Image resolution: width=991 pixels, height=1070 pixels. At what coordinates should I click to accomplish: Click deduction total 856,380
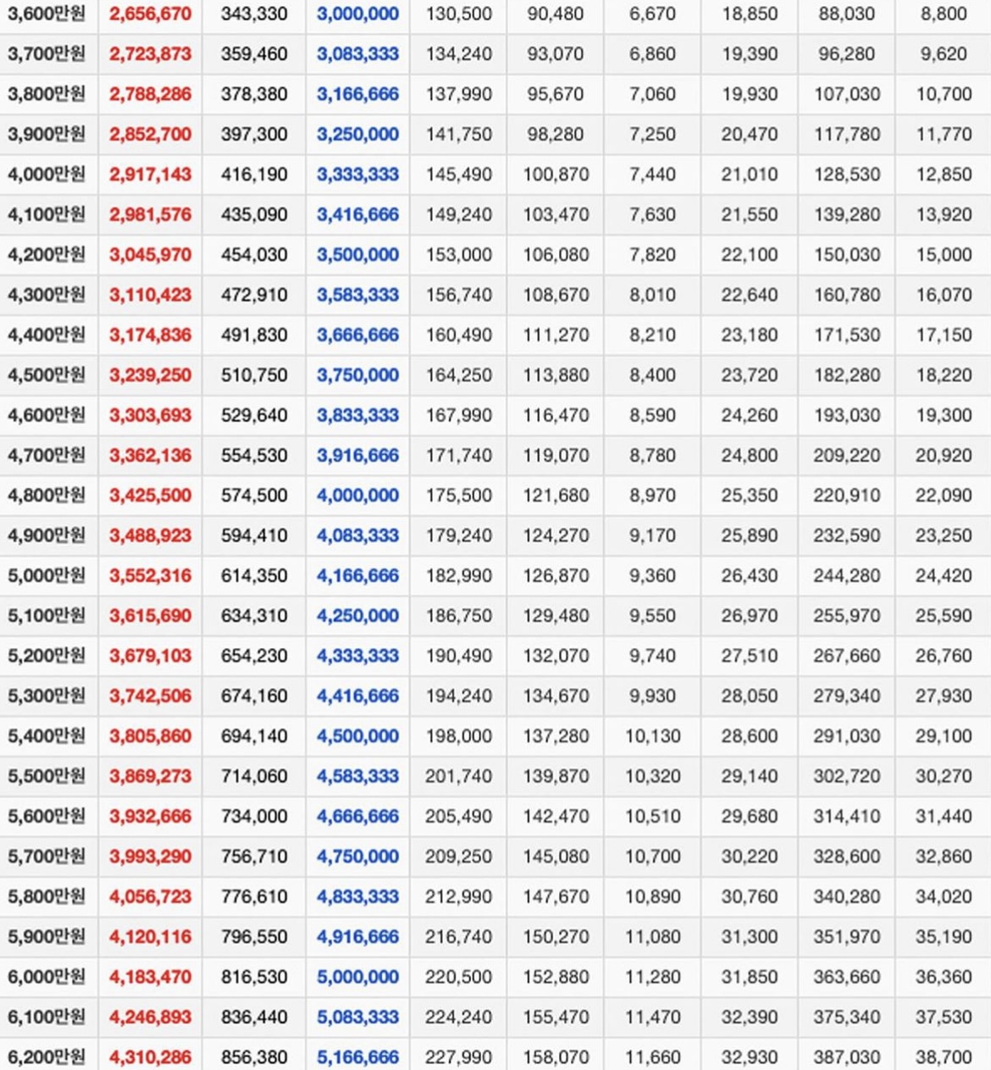254,1057
